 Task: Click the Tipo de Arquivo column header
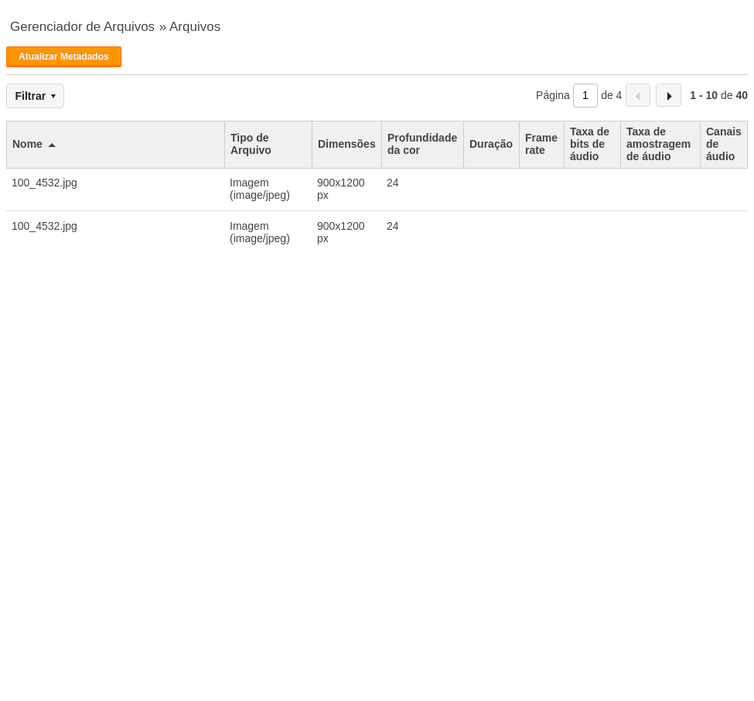268,145
